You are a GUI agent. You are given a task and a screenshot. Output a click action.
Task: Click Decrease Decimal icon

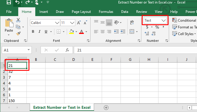[x=153, y=34]
